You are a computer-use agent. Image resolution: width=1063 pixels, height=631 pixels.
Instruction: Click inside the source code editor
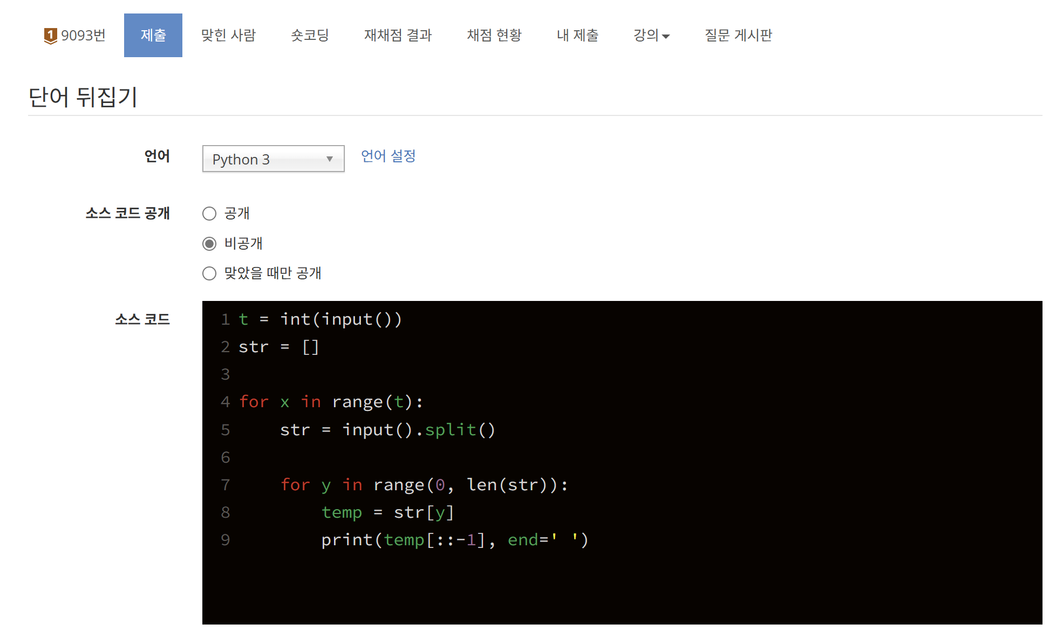(701, 458)
